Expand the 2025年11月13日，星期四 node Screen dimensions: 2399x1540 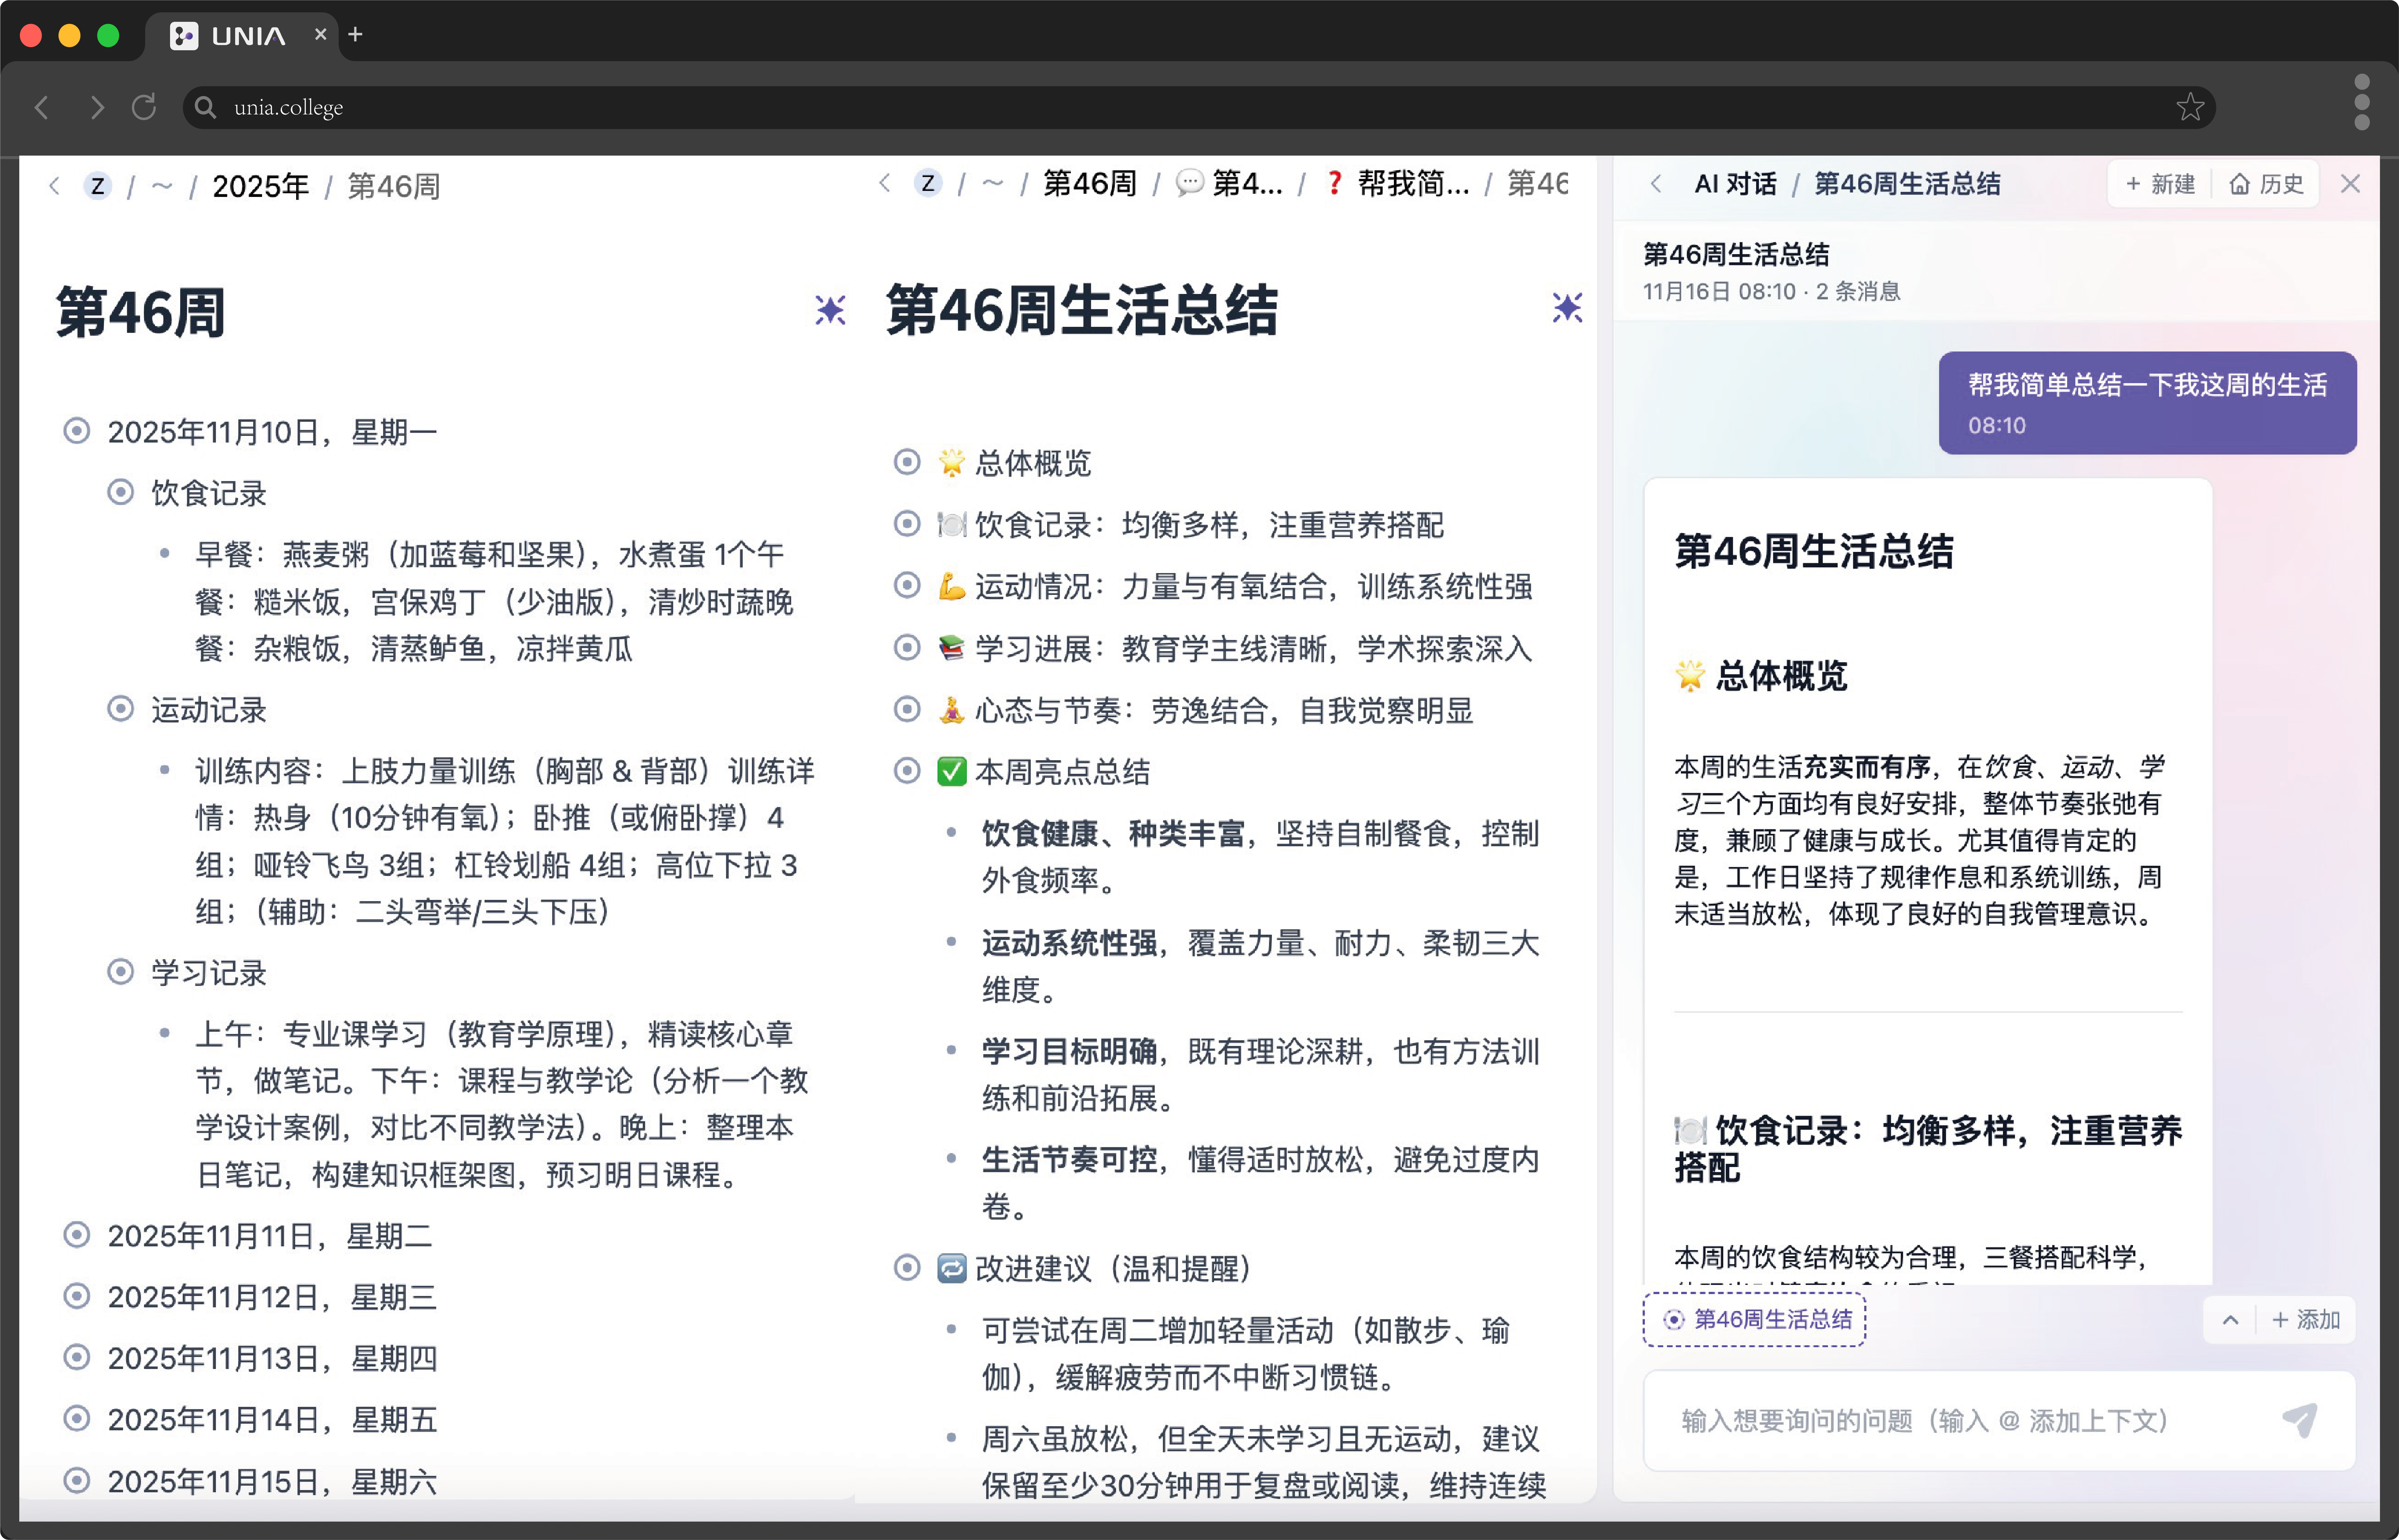(77, 1357)
